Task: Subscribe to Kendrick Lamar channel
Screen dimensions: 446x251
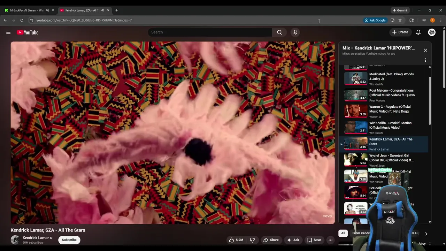Action: [x=69, y=240]
